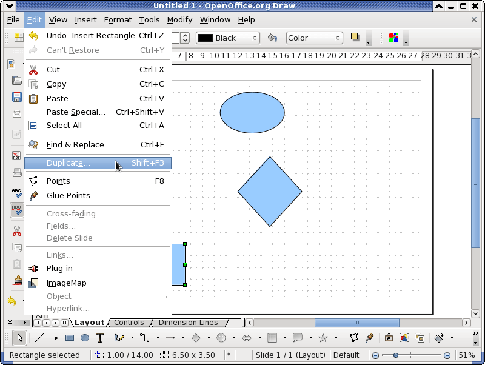Open the Black fill color dropdown
The width and height of the screenshot is (485, 365).
(x=228, y=38)
